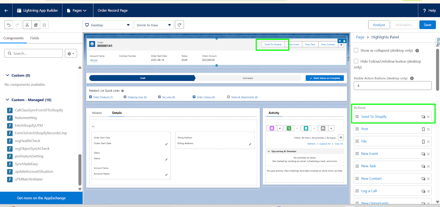
Task: Remove the Send To Shopify action
Action: (428, 117)
